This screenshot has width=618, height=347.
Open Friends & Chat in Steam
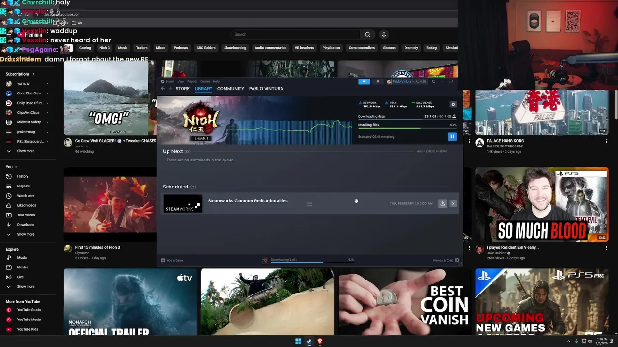coord(446,260)
